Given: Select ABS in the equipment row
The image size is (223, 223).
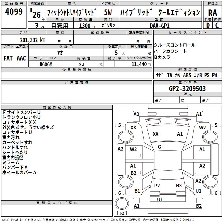Looking at the screenshot, I should tap(187, 75).
